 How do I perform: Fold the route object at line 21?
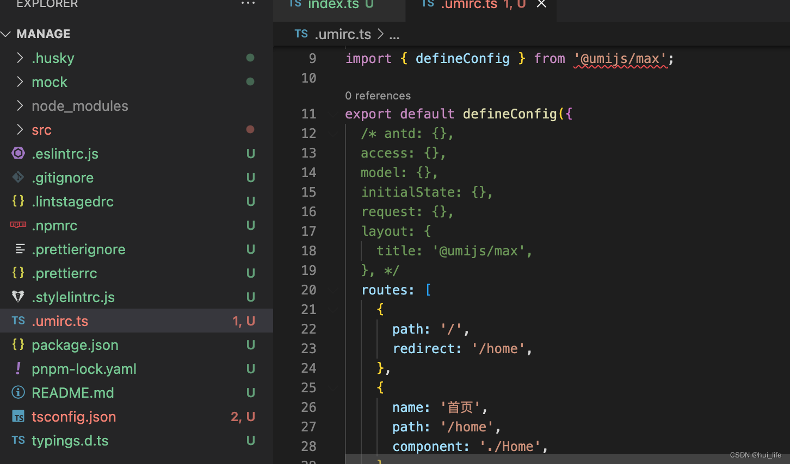pos(334,310)
